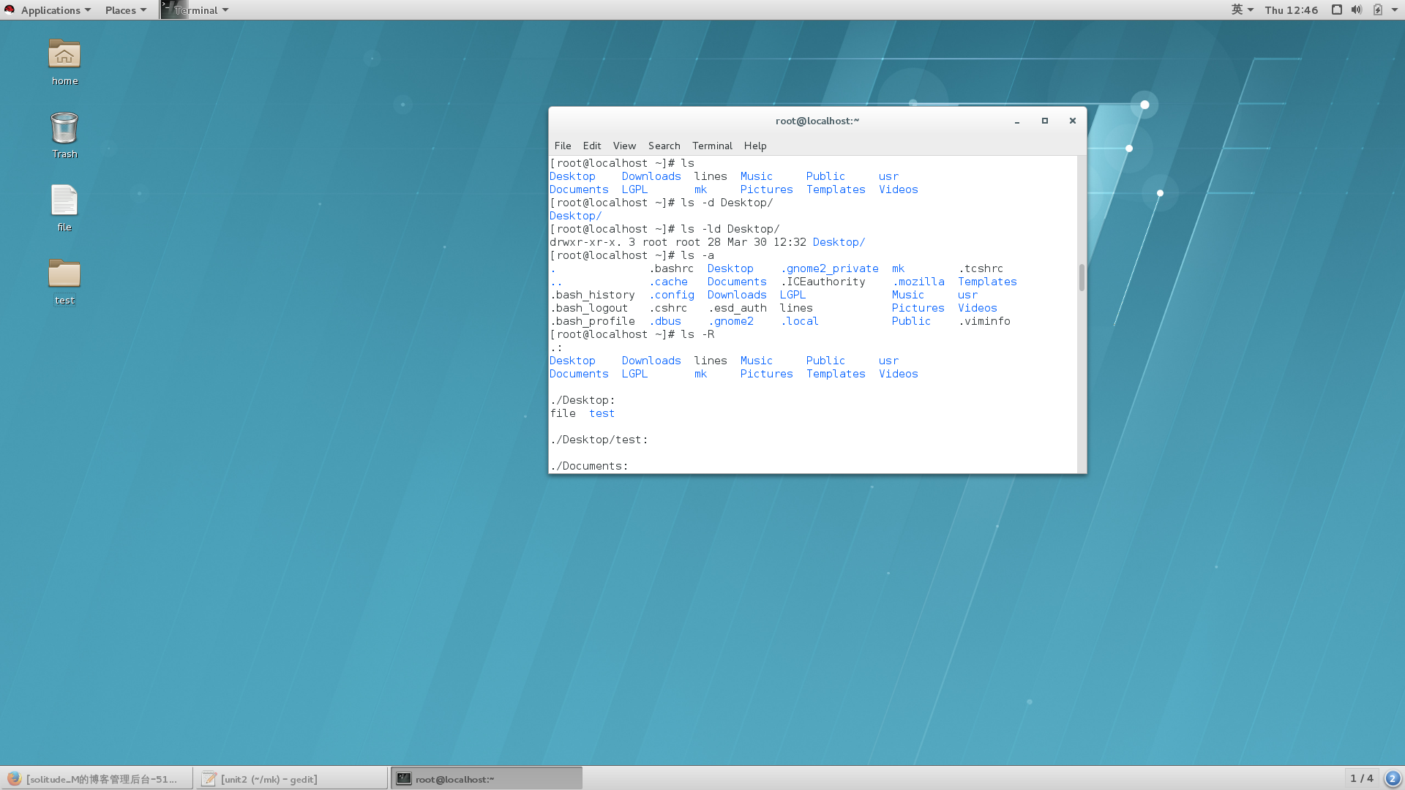Viewport: 1405px width, 790px height.
Task: Click the './Desktop/test:' line in terminal
Action: point(599,440)
